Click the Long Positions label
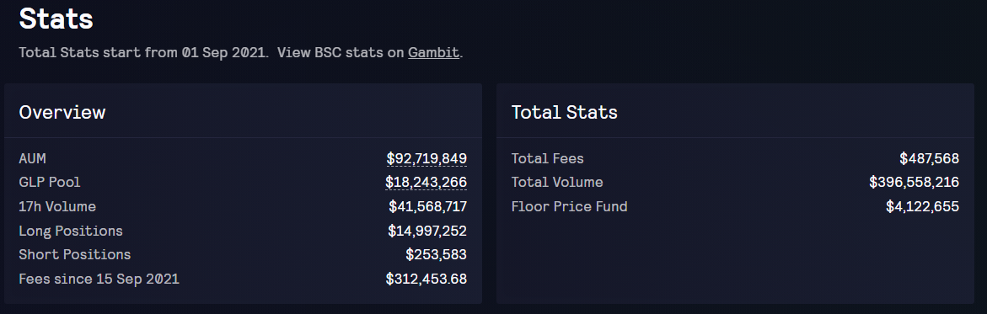The height and width of the screenshot is (314, 987). [71, 231]
